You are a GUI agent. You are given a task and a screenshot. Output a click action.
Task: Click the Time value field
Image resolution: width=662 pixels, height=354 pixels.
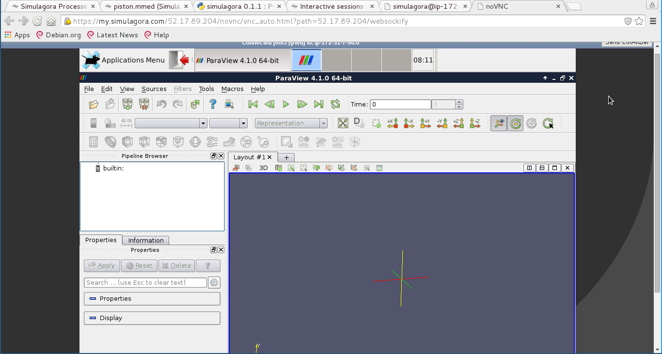point(400,105)
